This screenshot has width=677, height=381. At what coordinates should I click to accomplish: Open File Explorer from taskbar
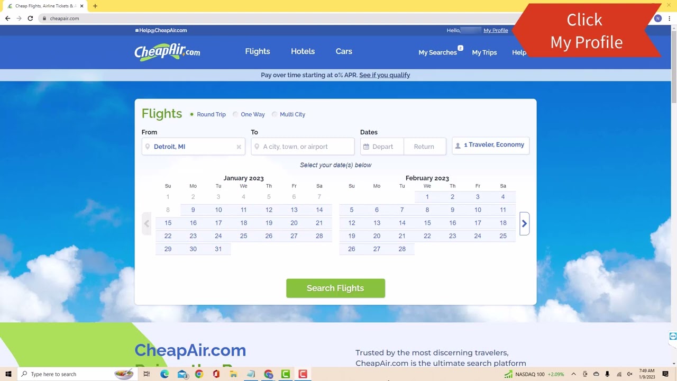[x=233, y=374]
